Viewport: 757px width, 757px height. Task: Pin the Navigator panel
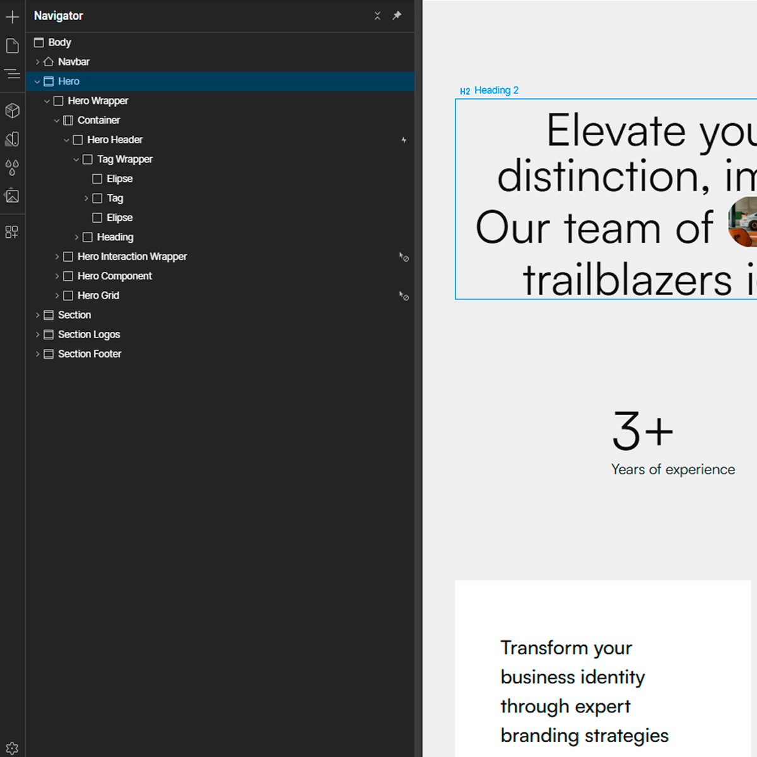click(x=397, y=16)
